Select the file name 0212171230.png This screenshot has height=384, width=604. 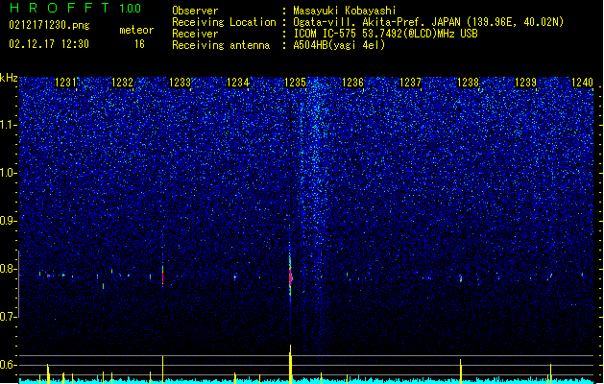point(49,25)
